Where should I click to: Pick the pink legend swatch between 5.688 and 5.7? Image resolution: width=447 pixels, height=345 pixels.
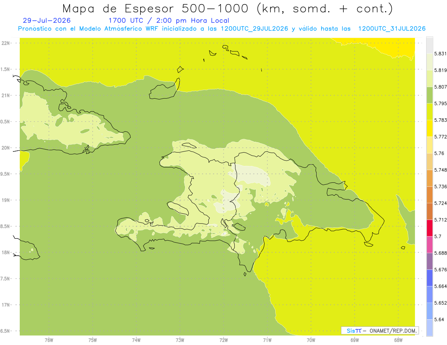point(430,245)
